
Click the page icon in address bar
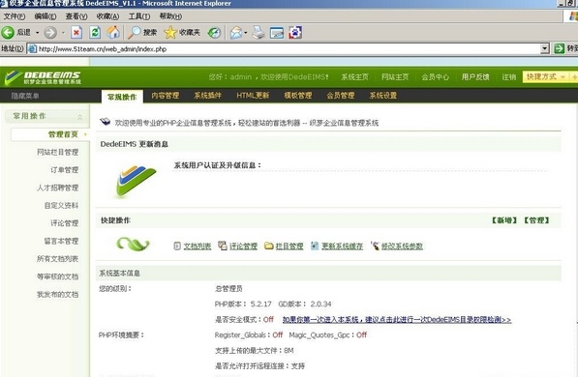33,48
